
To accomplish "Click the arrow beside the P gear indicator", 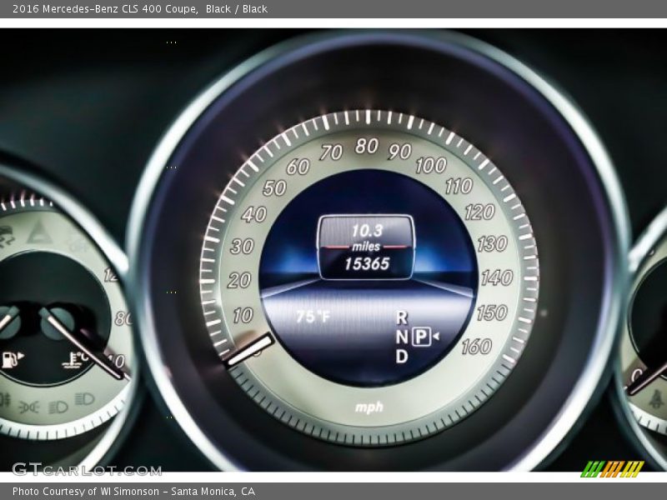I will 435,337.
